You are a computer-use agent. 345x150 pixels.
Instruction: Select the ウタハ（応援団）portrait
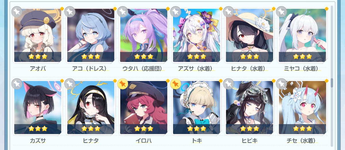pyautogui.click(x=143, y=35)
